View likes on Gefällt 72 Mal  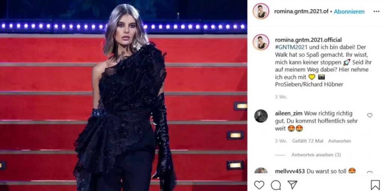(307, 141)
